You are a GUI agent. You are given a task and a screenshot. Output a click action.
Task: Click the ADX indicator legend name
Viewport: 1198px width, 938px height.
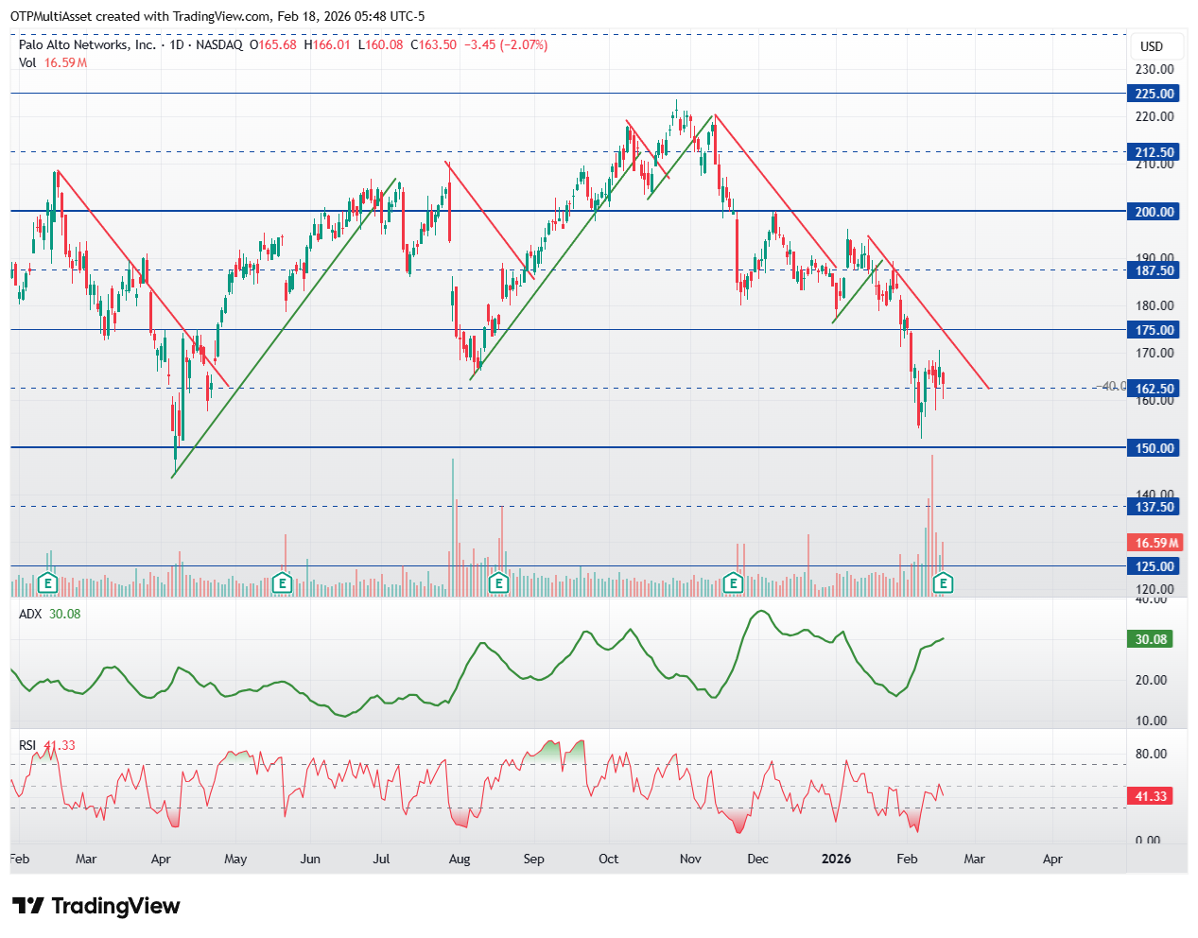(x=30, y=614)
